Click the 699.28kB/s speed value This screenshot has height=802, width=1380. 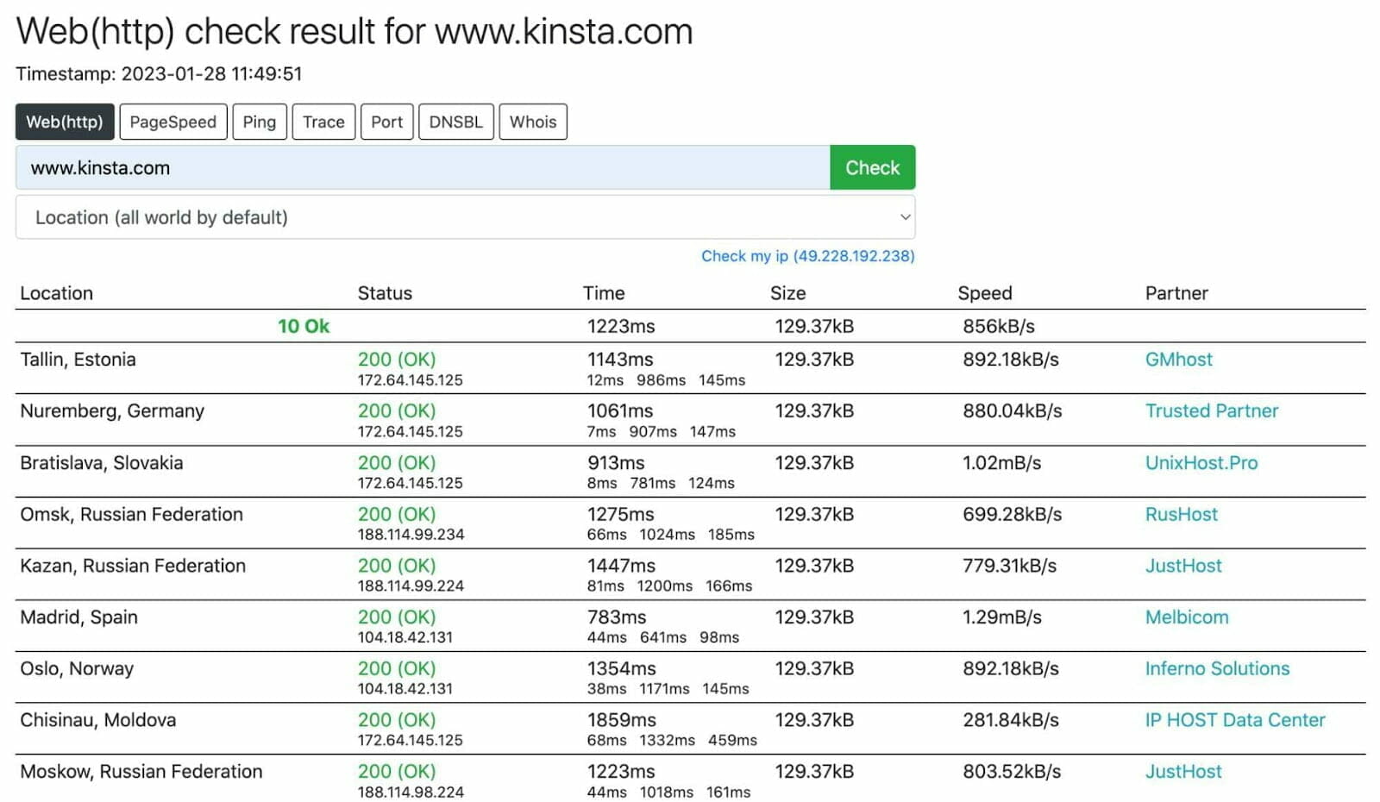pos(1012,514)
